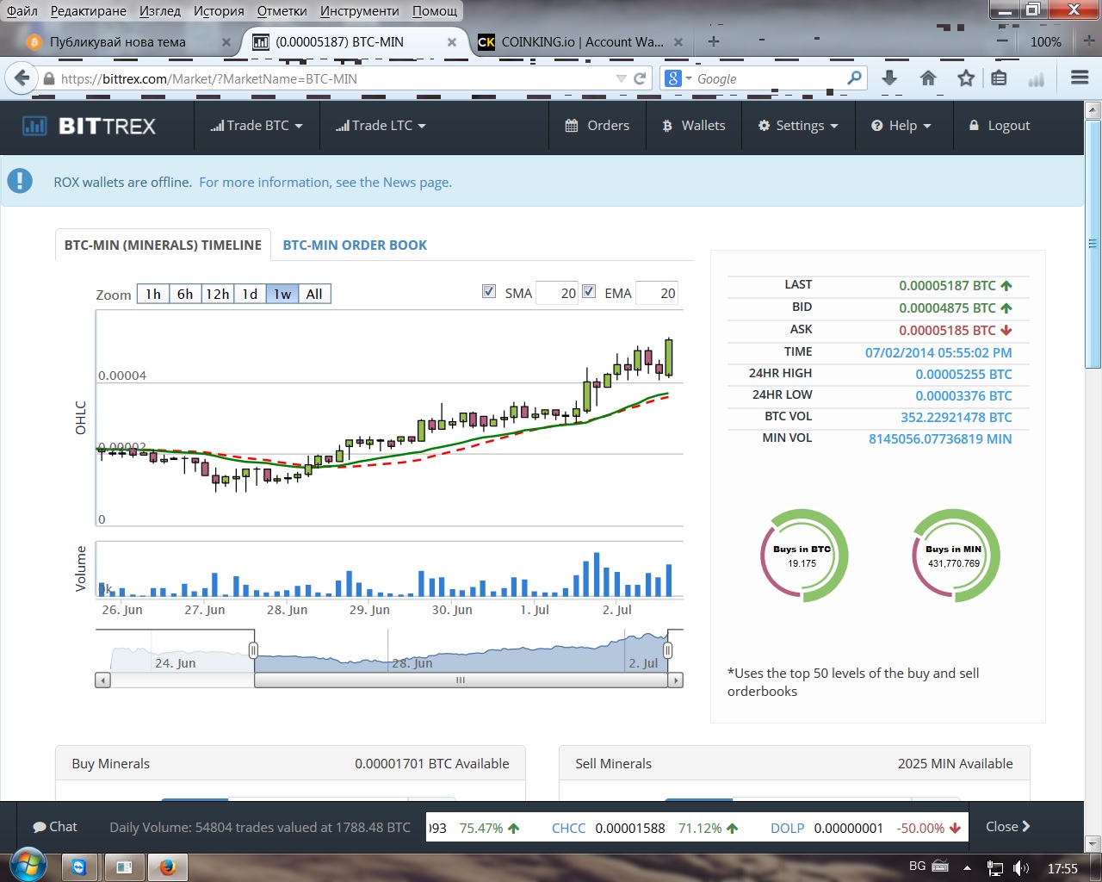Open Firefox hamburger menu

point(1080,78)
